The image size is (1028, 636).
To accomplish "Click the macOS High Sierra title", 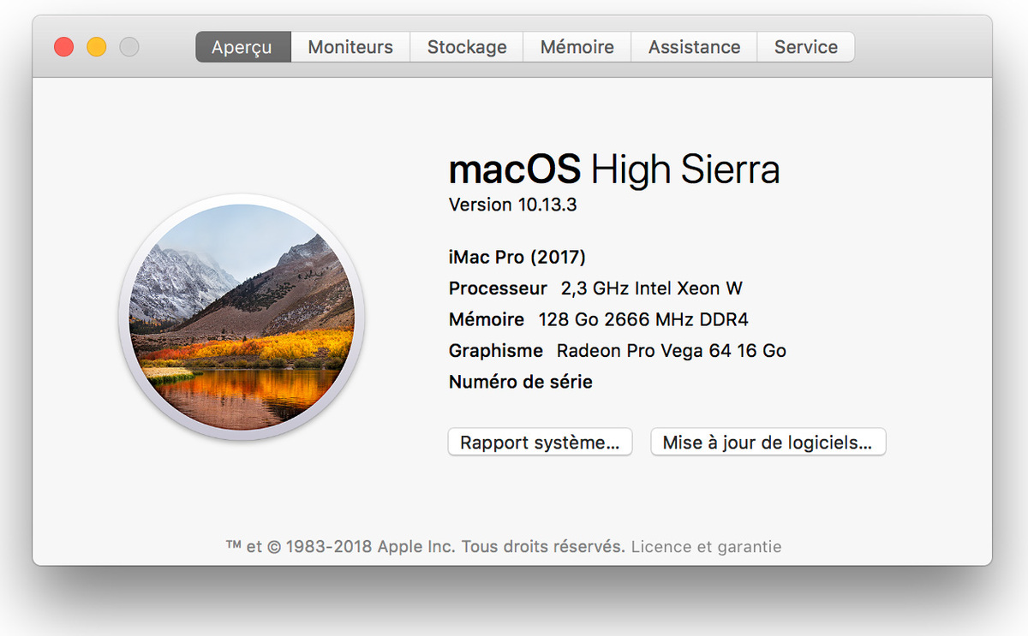I will click(614, 169).
